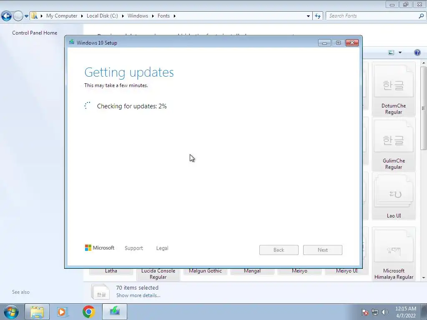Select My Computer in the address breadcrumb

[62, 16]
